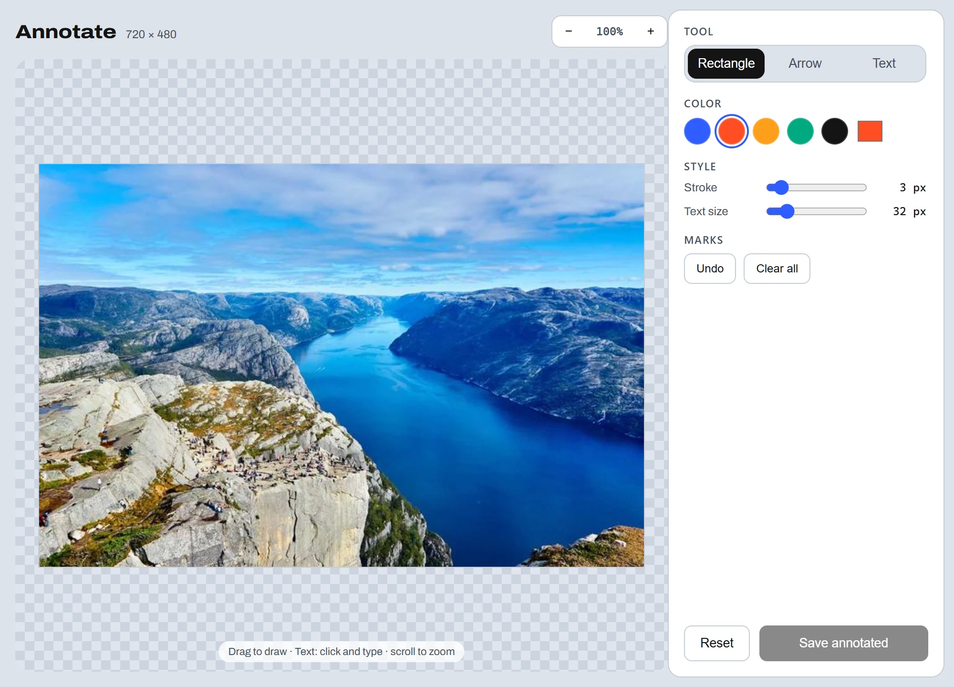Click the fjord photo on the canvas
Screen dimensions: 954x687
[x=342, y=365]
